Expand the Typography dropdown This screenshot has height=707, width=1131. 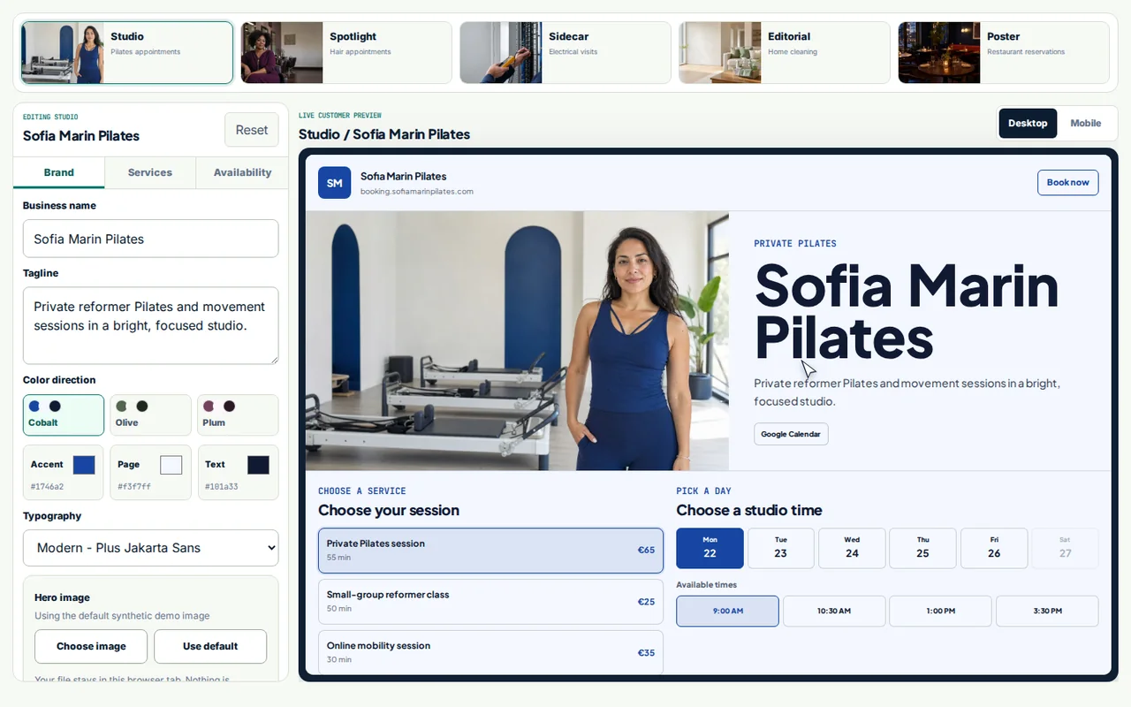150,548
